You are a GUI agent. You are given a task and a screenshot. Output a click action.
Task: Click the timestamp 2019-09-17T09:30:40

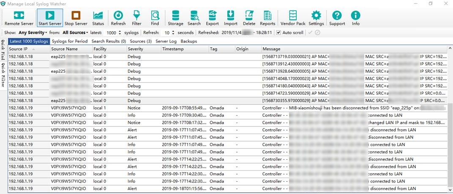pos(184,115)
